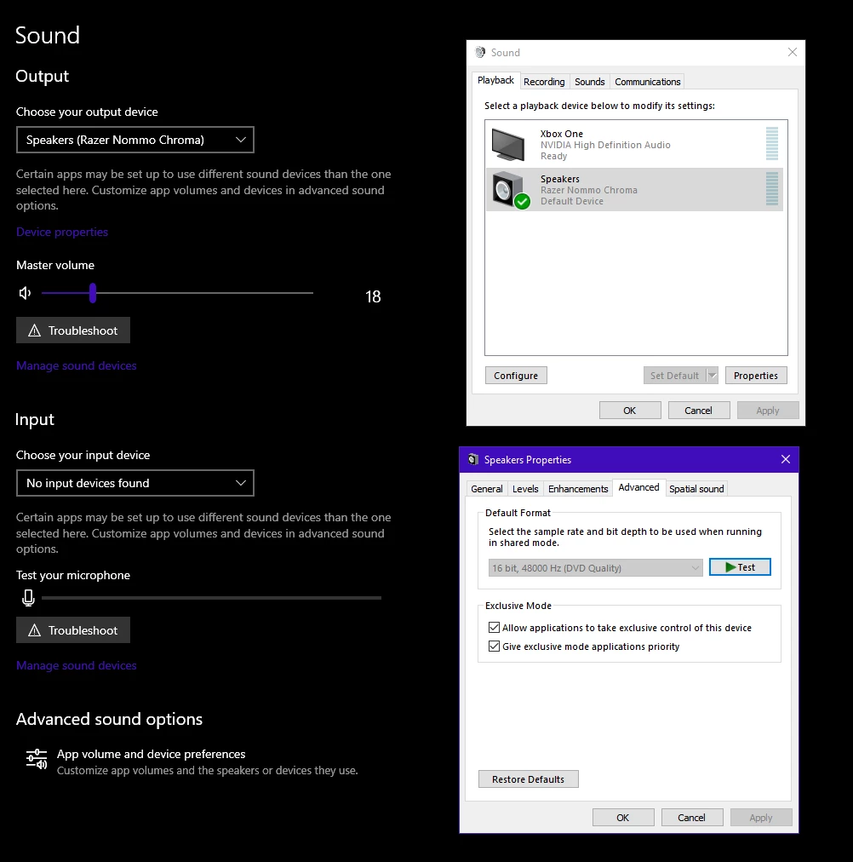Click the Configure button
This screenshot has height=862, width=853.
click(x=516, y=376)
